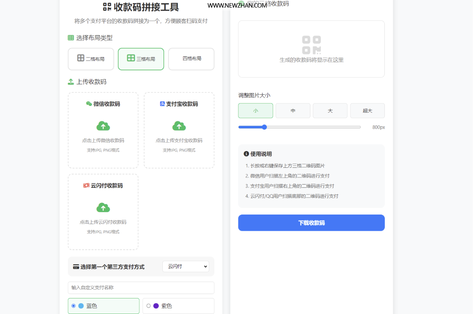This screenshot has width=474, height=314.
Task: Click the upload cloud icon in the Alipay panel
Action: click(179, 126)
